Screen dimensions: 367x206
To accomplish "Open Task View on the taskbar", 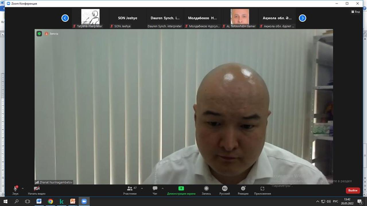I will [28, 201].
